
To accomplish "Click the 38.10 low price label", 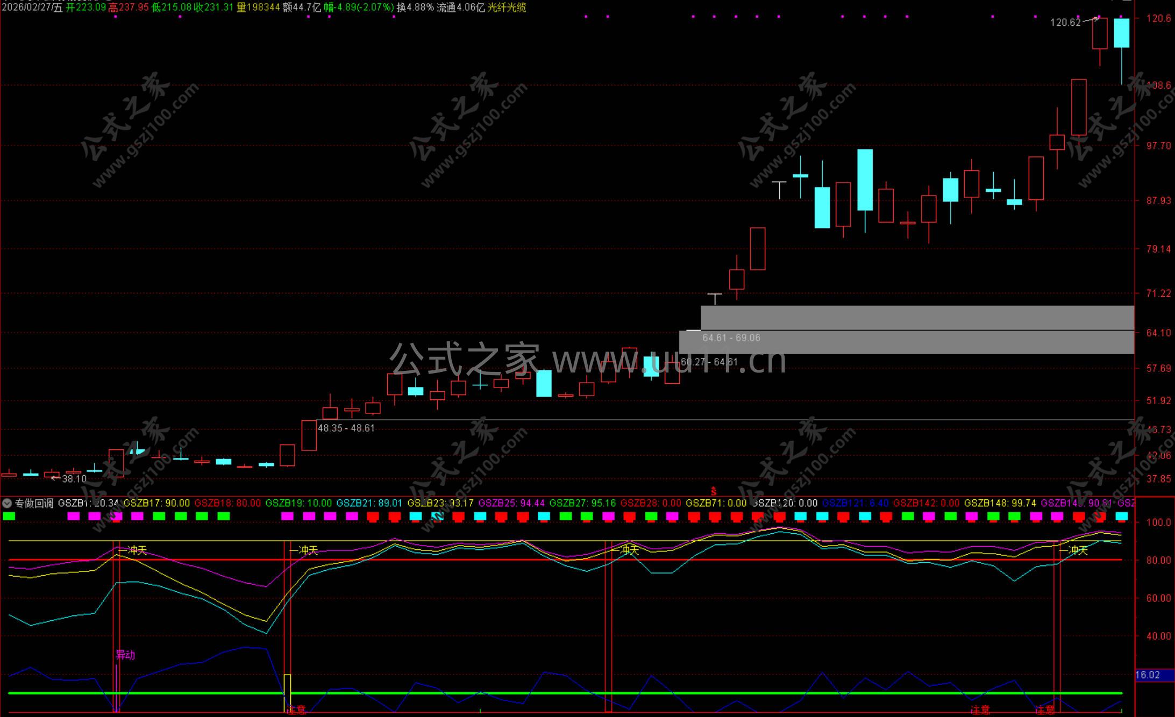I will coord(74,479).
